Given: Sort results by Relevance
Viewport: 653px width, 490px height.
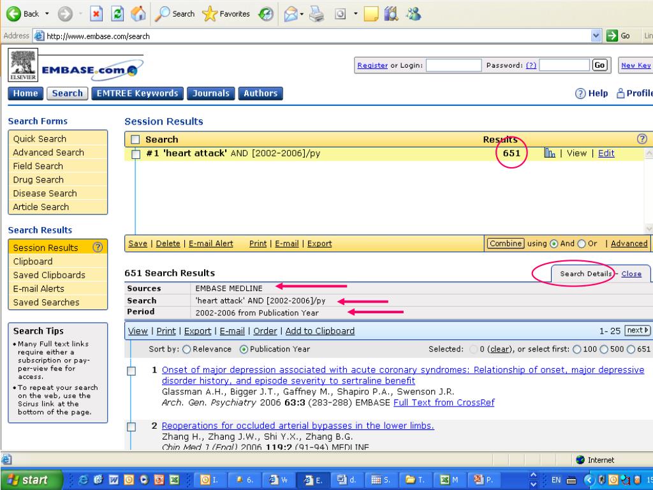Looking at the screenshot, I should point(187,349).
